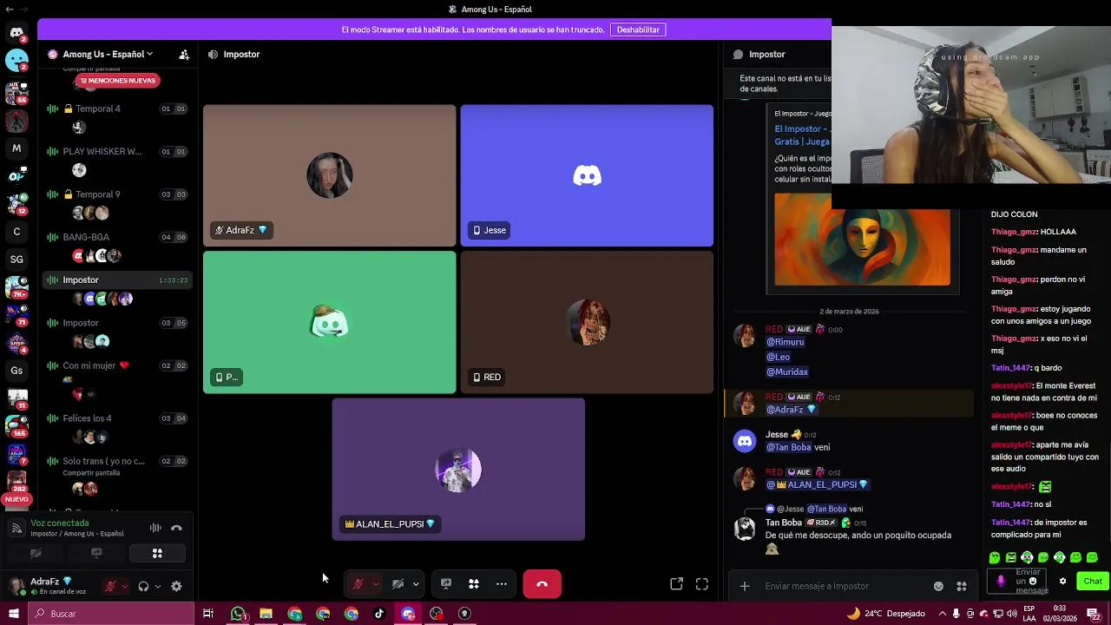Screen dimensions: 1111x625
Task: Click Deshabilitar streamer mode button
Action: click(x=638, y=30)
